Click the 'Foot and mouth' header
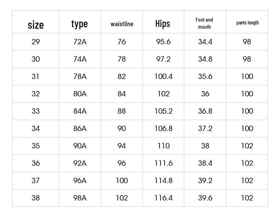The image size is (280, 210). tap(205, 23)
